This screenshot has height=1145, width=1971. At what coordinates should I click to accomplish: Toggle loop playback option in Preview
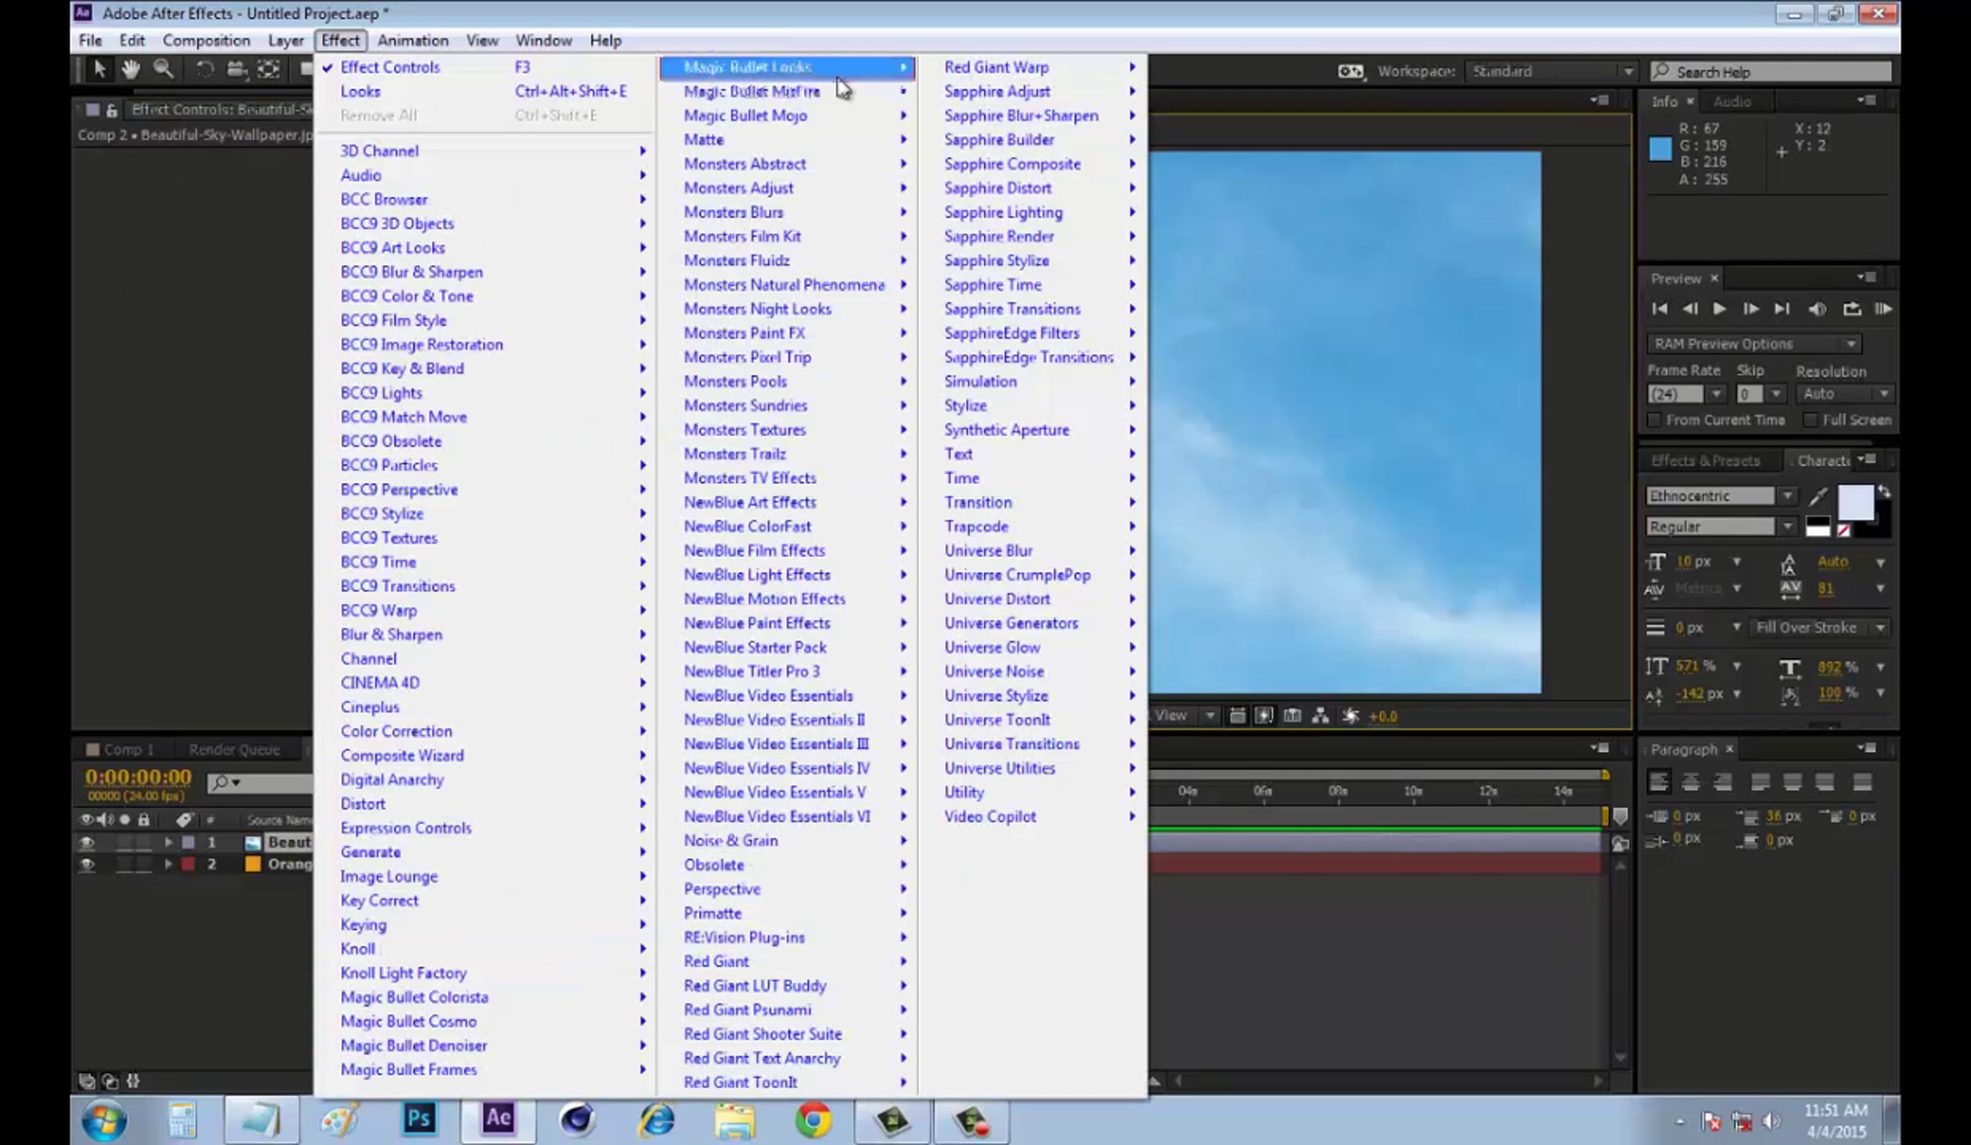point(1852,309)
